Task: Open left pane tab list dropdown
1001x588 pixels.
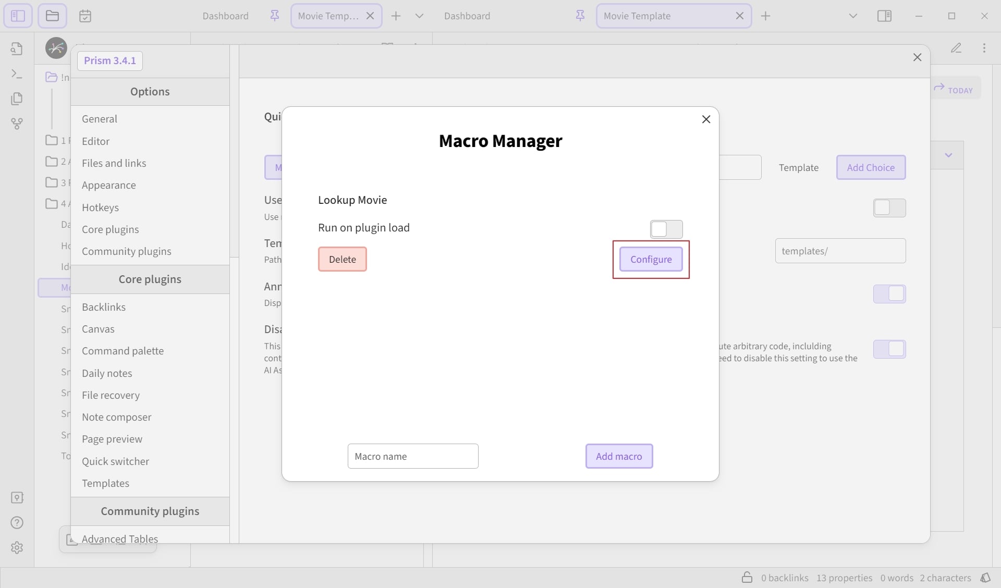Action: 419,16
